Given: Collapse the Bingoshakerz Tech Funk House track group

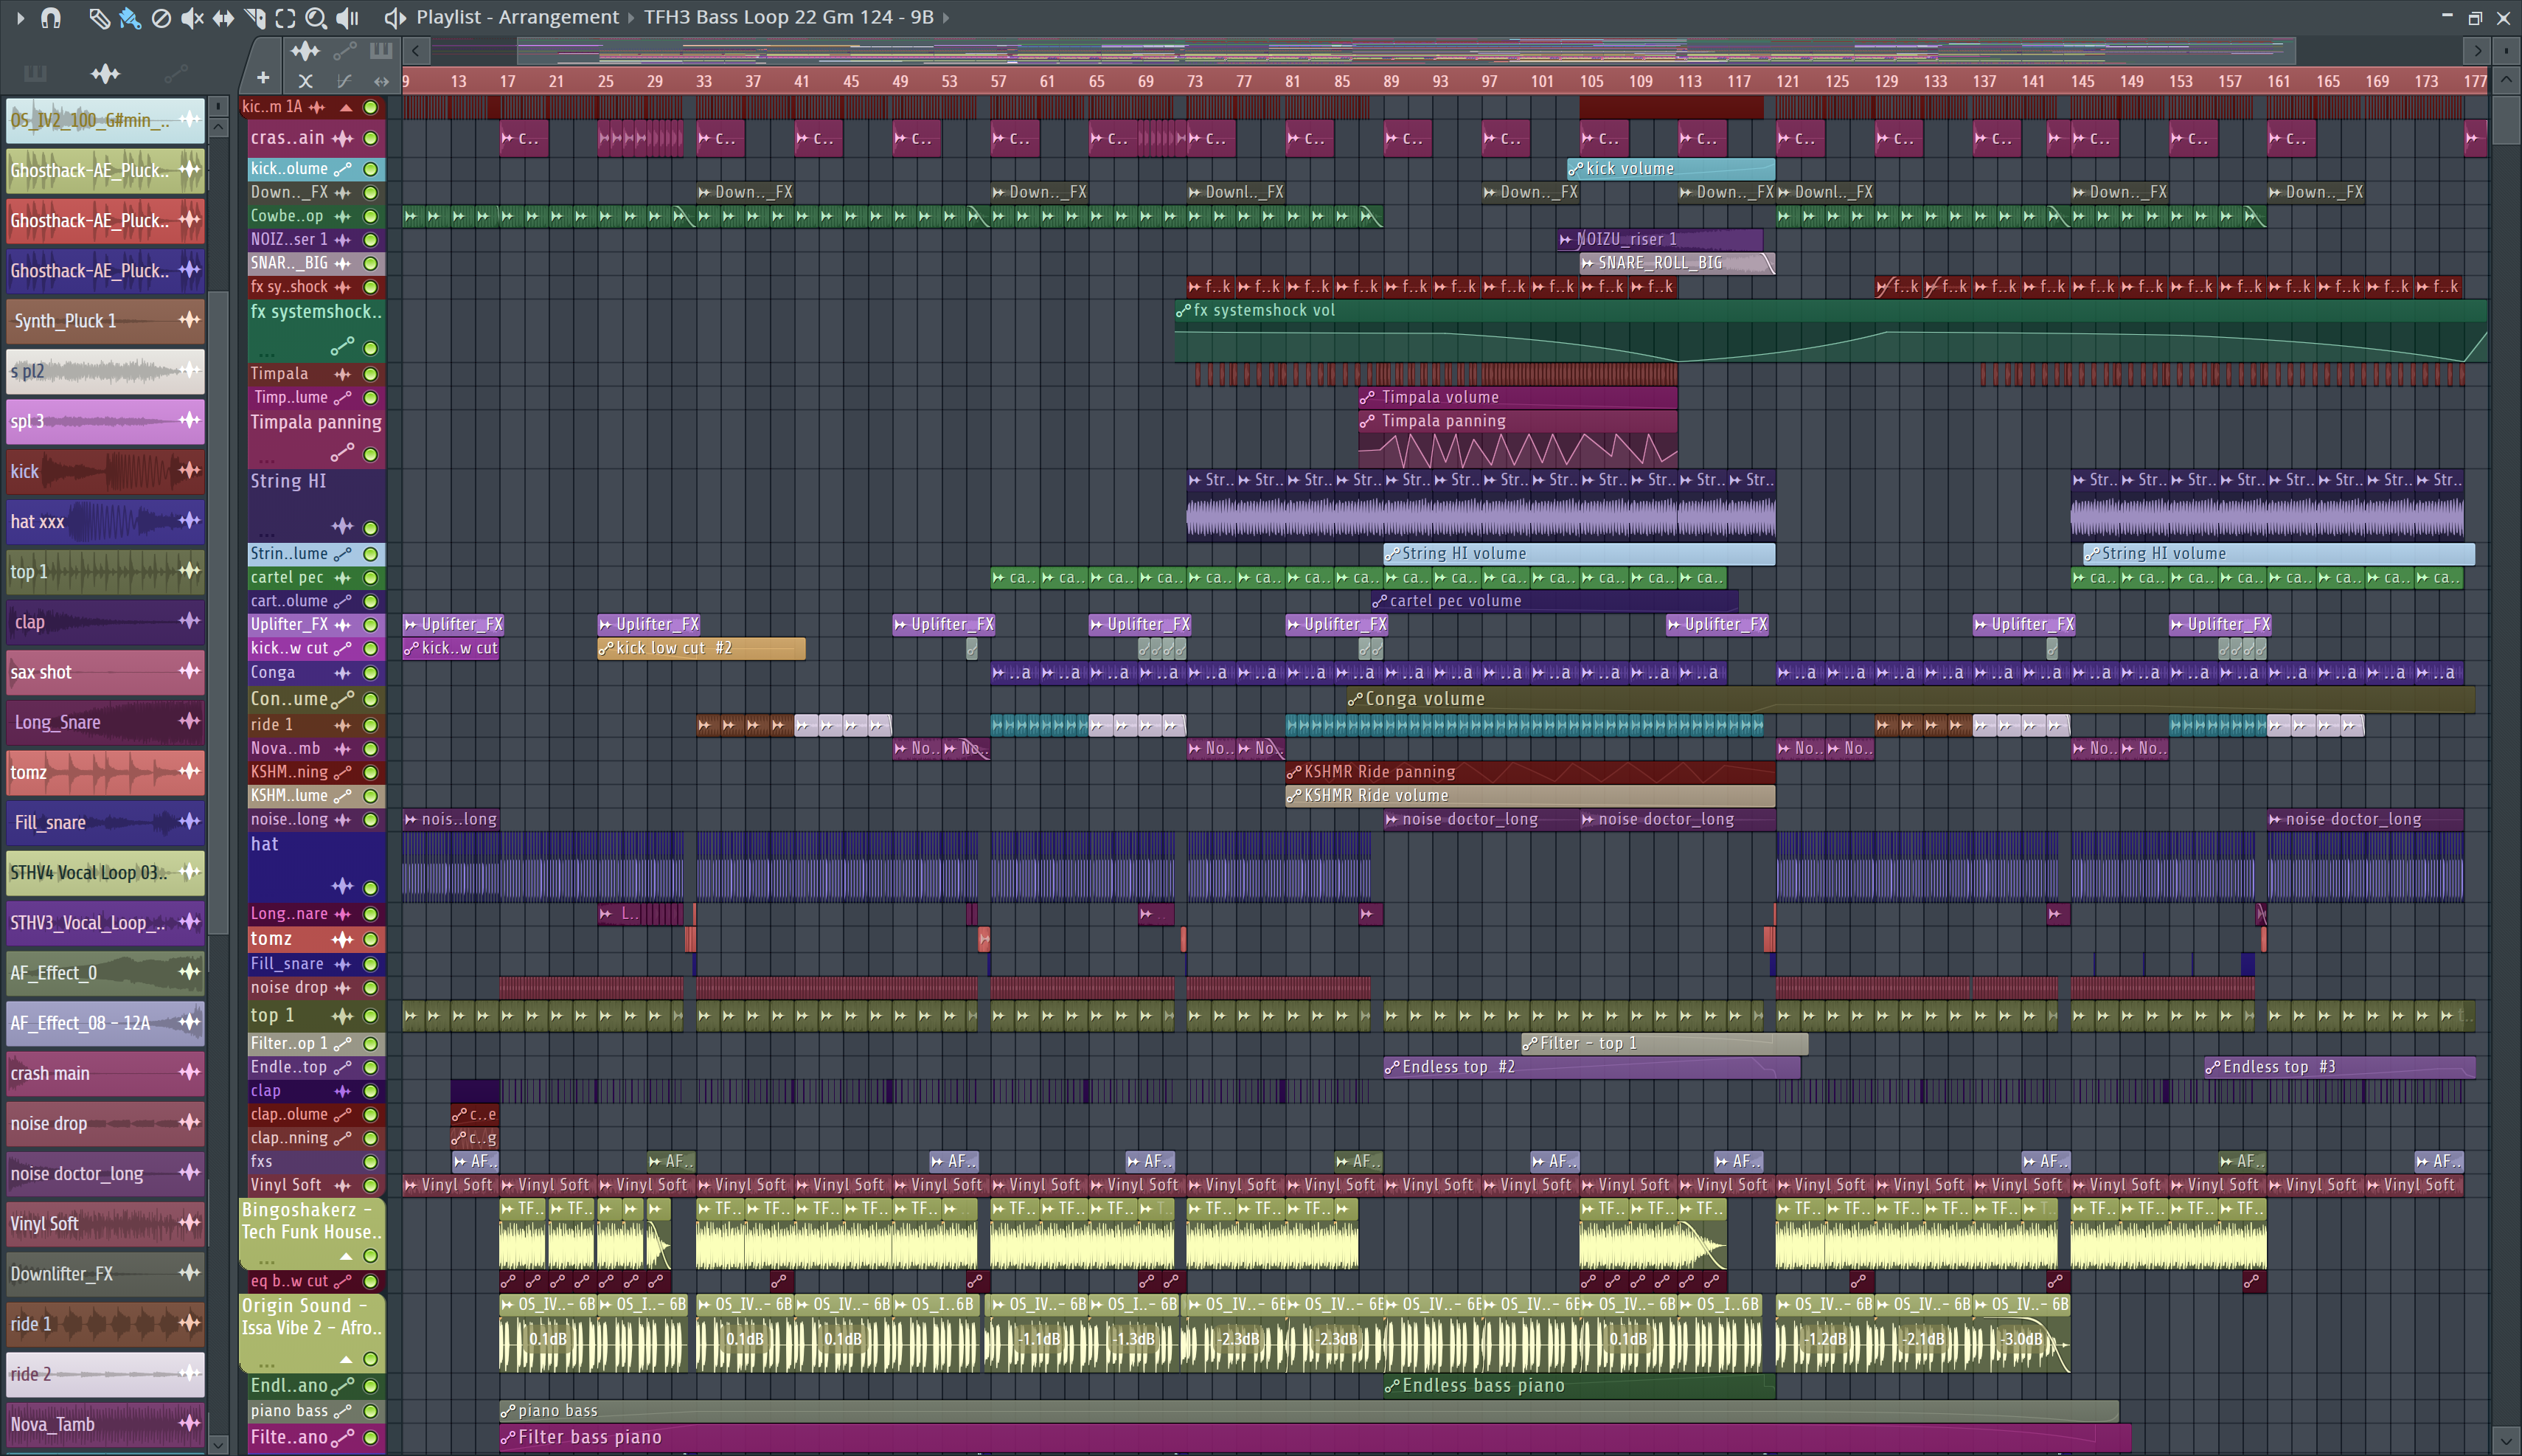Looking at the screenshot, I should point(346,1256).
